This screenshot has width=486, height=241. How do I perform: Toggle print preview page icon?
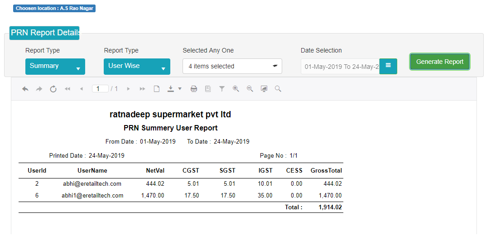click(x=157, y=89)
